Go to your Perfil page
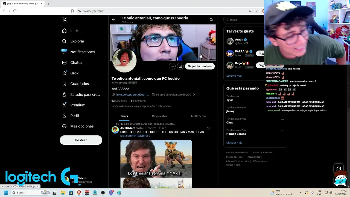The image size is (350, 197). coord(71,116)
